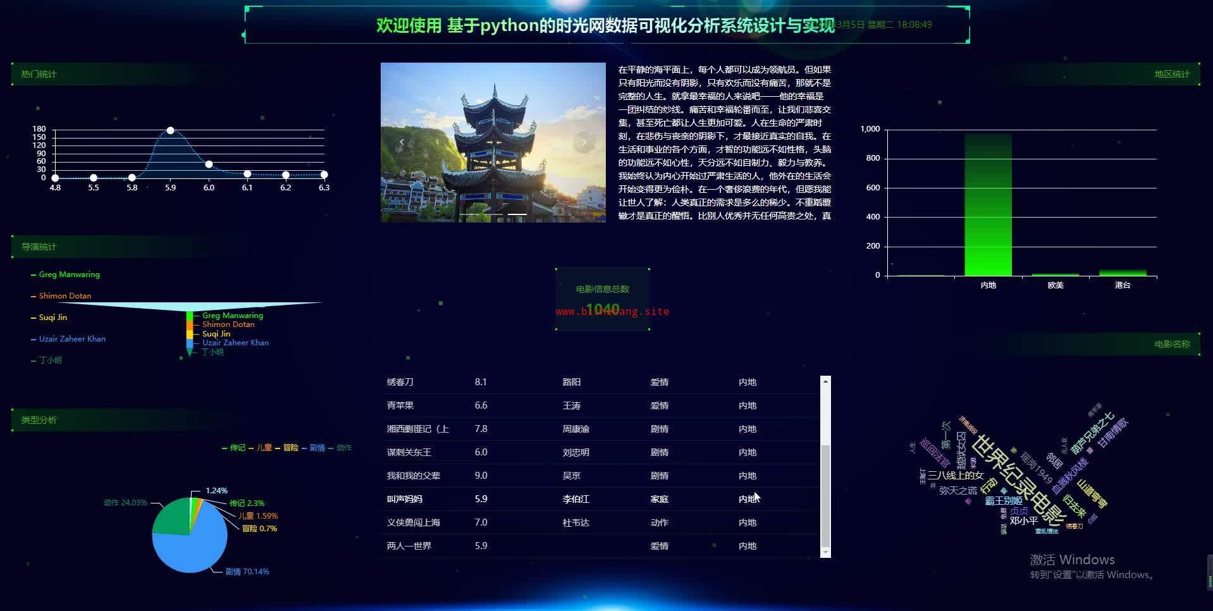Click the carousel next arrow

click(584, 142)
